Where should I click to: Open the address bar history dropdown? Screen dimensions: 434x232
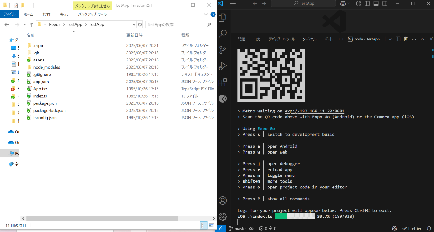coord(134,24)
